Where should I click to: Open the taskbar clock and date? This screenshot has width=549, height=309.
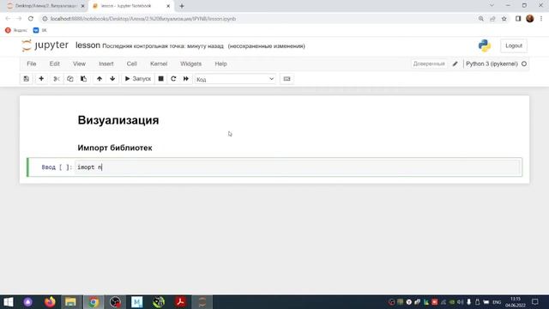[x=516, y=302]
